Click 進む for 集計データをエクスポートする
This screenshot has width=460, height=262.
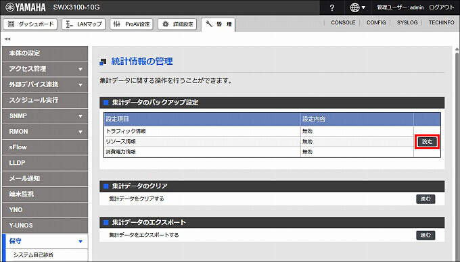[425, 236]
